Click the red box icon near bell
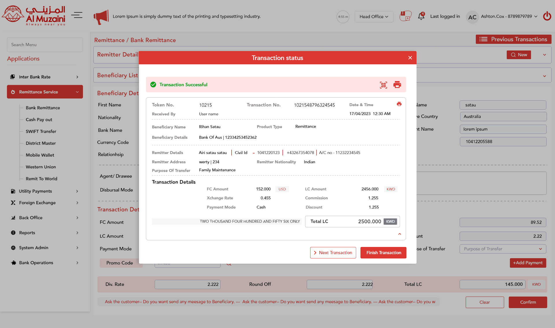Screen dimensions: 555x328 [x=405, y=16]
